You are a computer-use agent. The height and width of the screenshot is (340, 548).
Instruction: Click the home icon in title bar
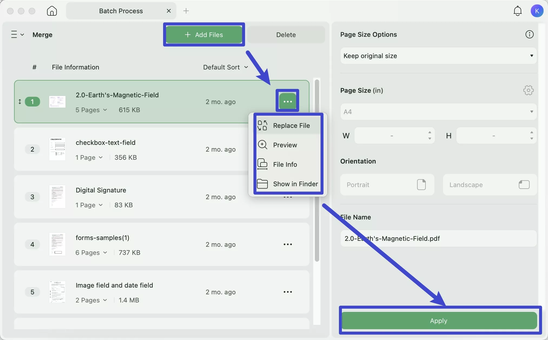[52, 11]
